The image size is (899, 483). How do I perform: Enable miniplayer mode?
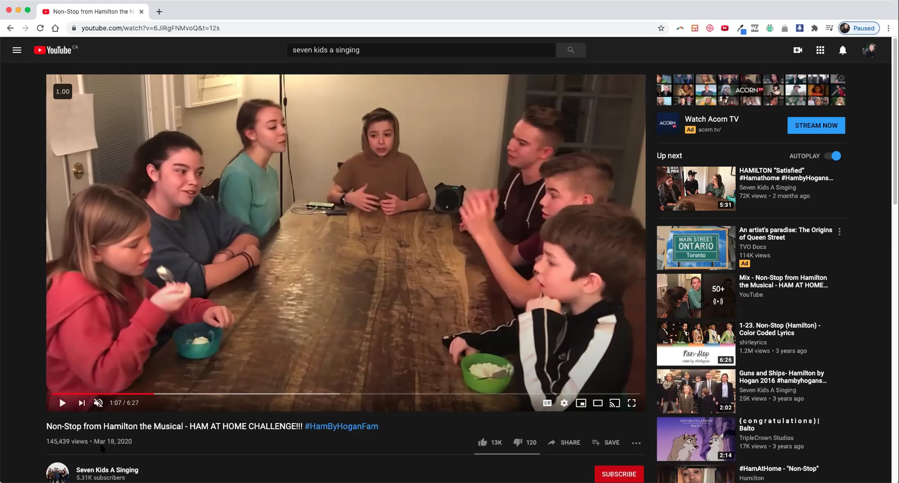click(x=581, y=403)
